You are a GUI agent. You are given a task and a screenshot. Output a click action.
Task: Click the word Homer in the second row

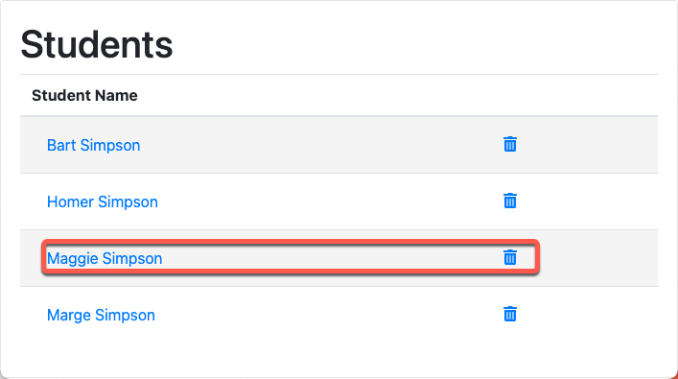click(70, 202)
